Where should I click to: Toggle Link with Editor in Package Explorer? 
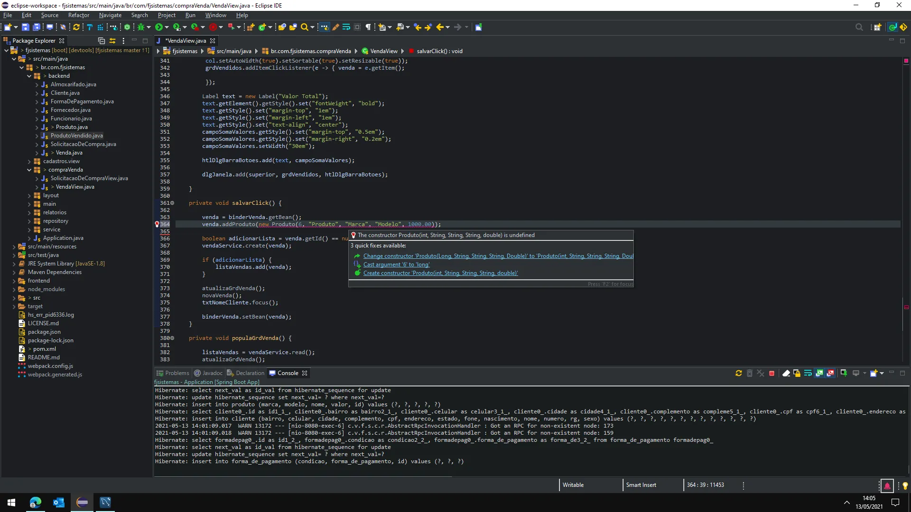112,41
